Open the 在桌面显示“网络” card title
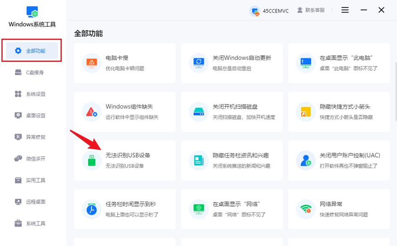This screenshot has height=246, width=397. click(x=236, y=204)
